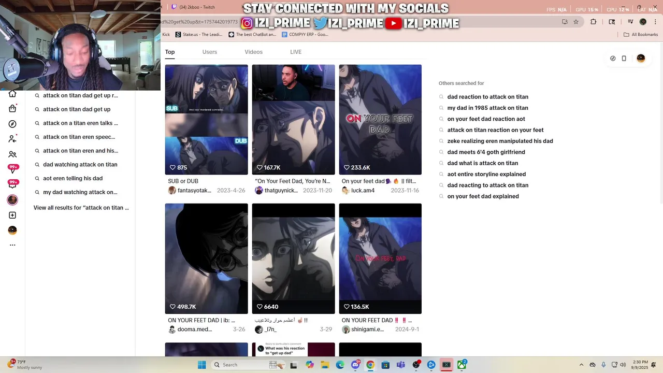Search 'dad meets 6'4 goth girlfriend'
The width and height of the screenshot is (663, 373).
click(x=486, y=152)
